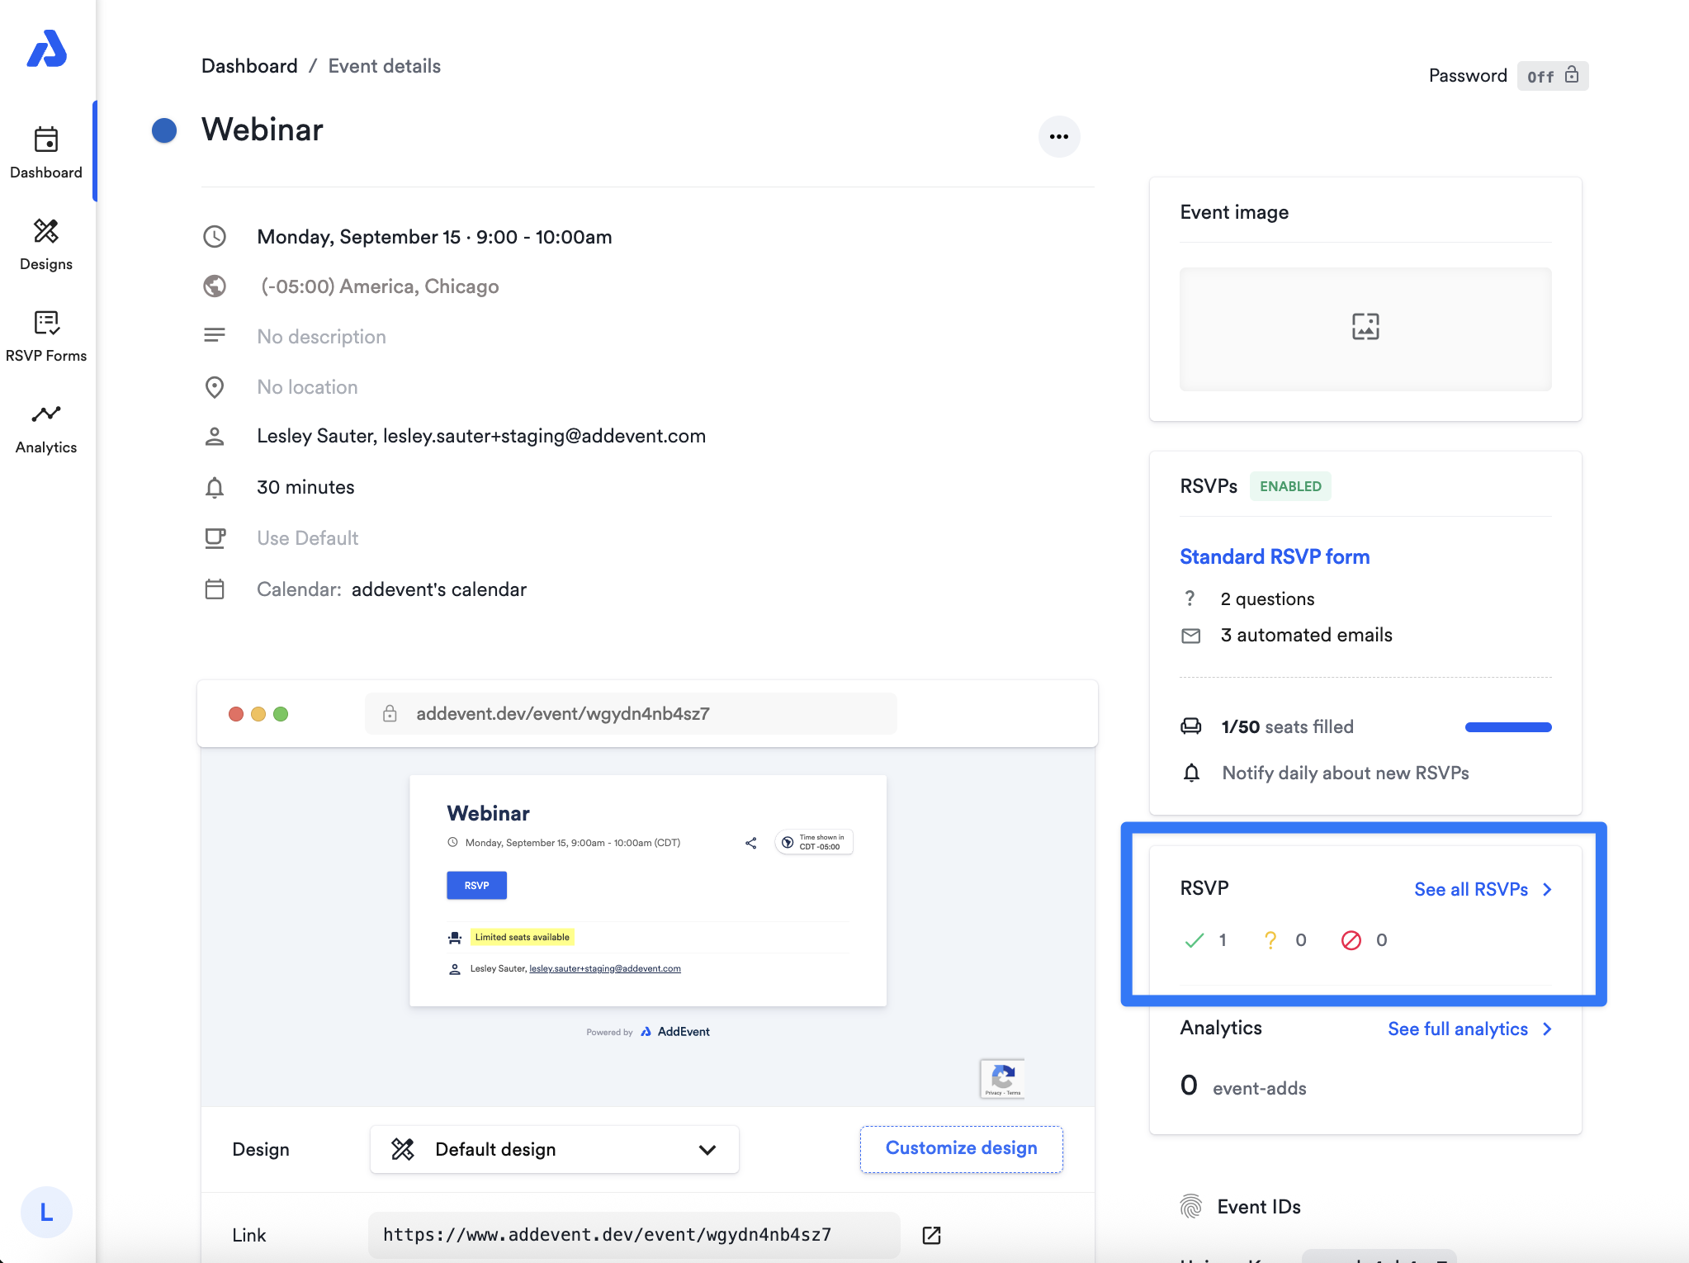Image resolution: width=1689 pixels, height=1263 pixels.
Task: Expand See all RSVPs chevron
Action: click(x=1547, y=889)
